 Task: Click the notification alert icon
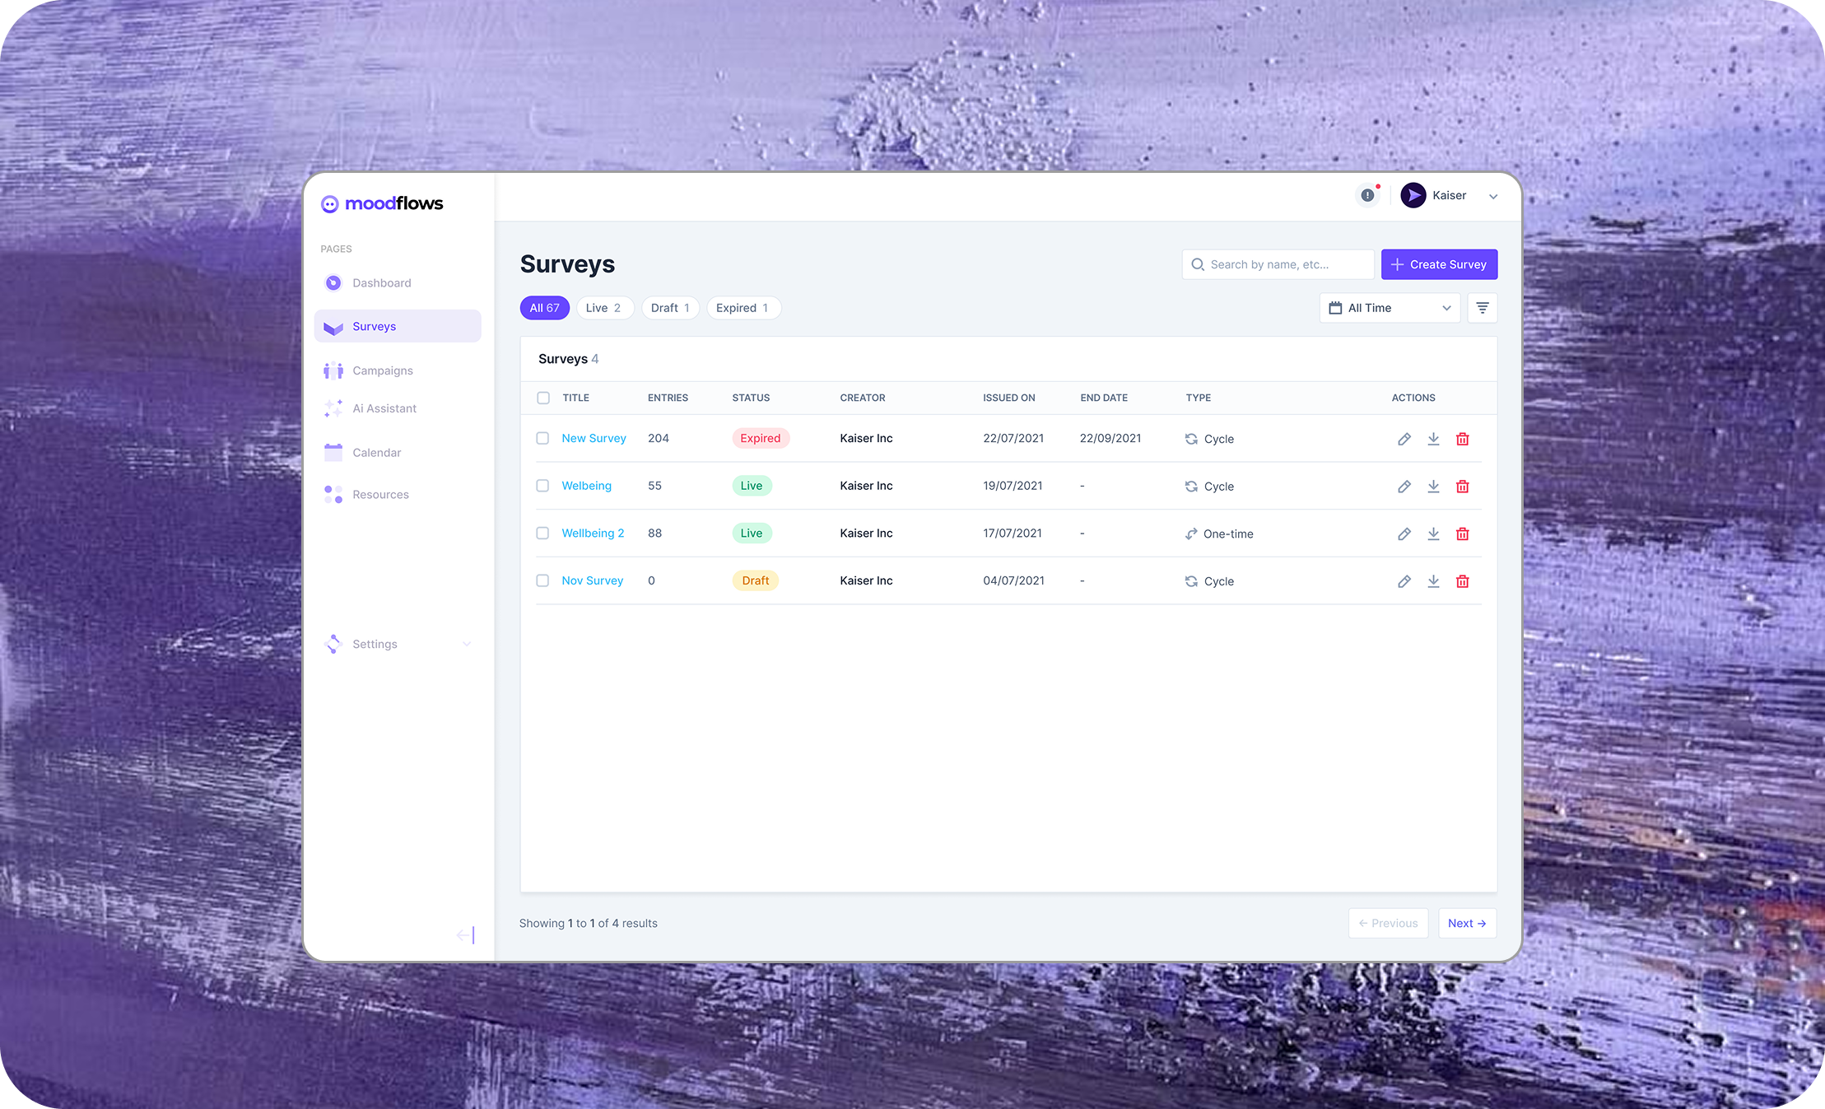coord(1367,195)
